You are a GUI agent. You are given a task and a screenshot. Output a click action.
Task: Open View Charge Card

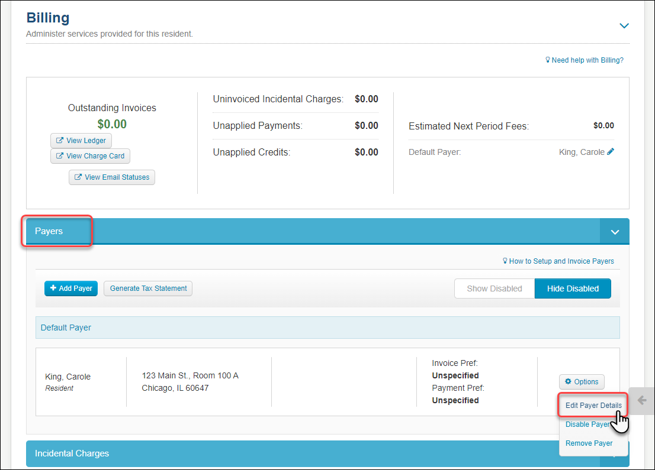coord(90,156)
